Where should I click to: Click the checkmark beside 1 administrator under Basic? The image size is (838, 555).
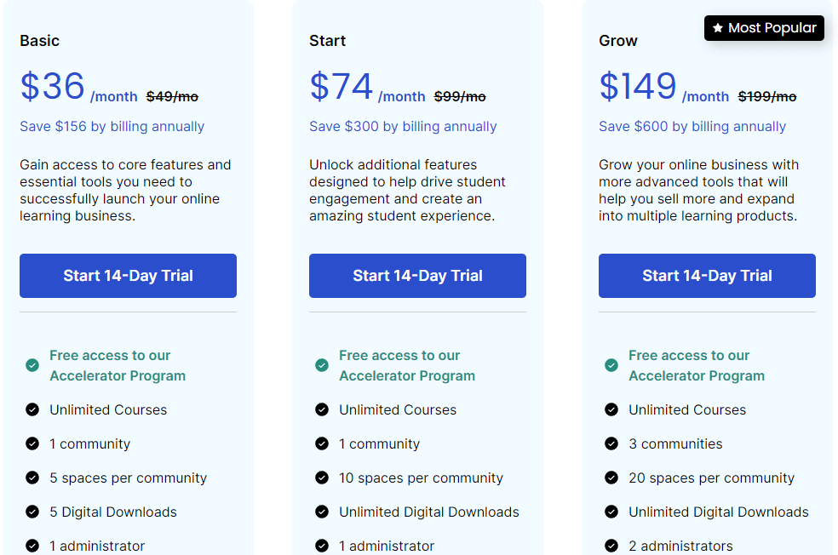32,546
